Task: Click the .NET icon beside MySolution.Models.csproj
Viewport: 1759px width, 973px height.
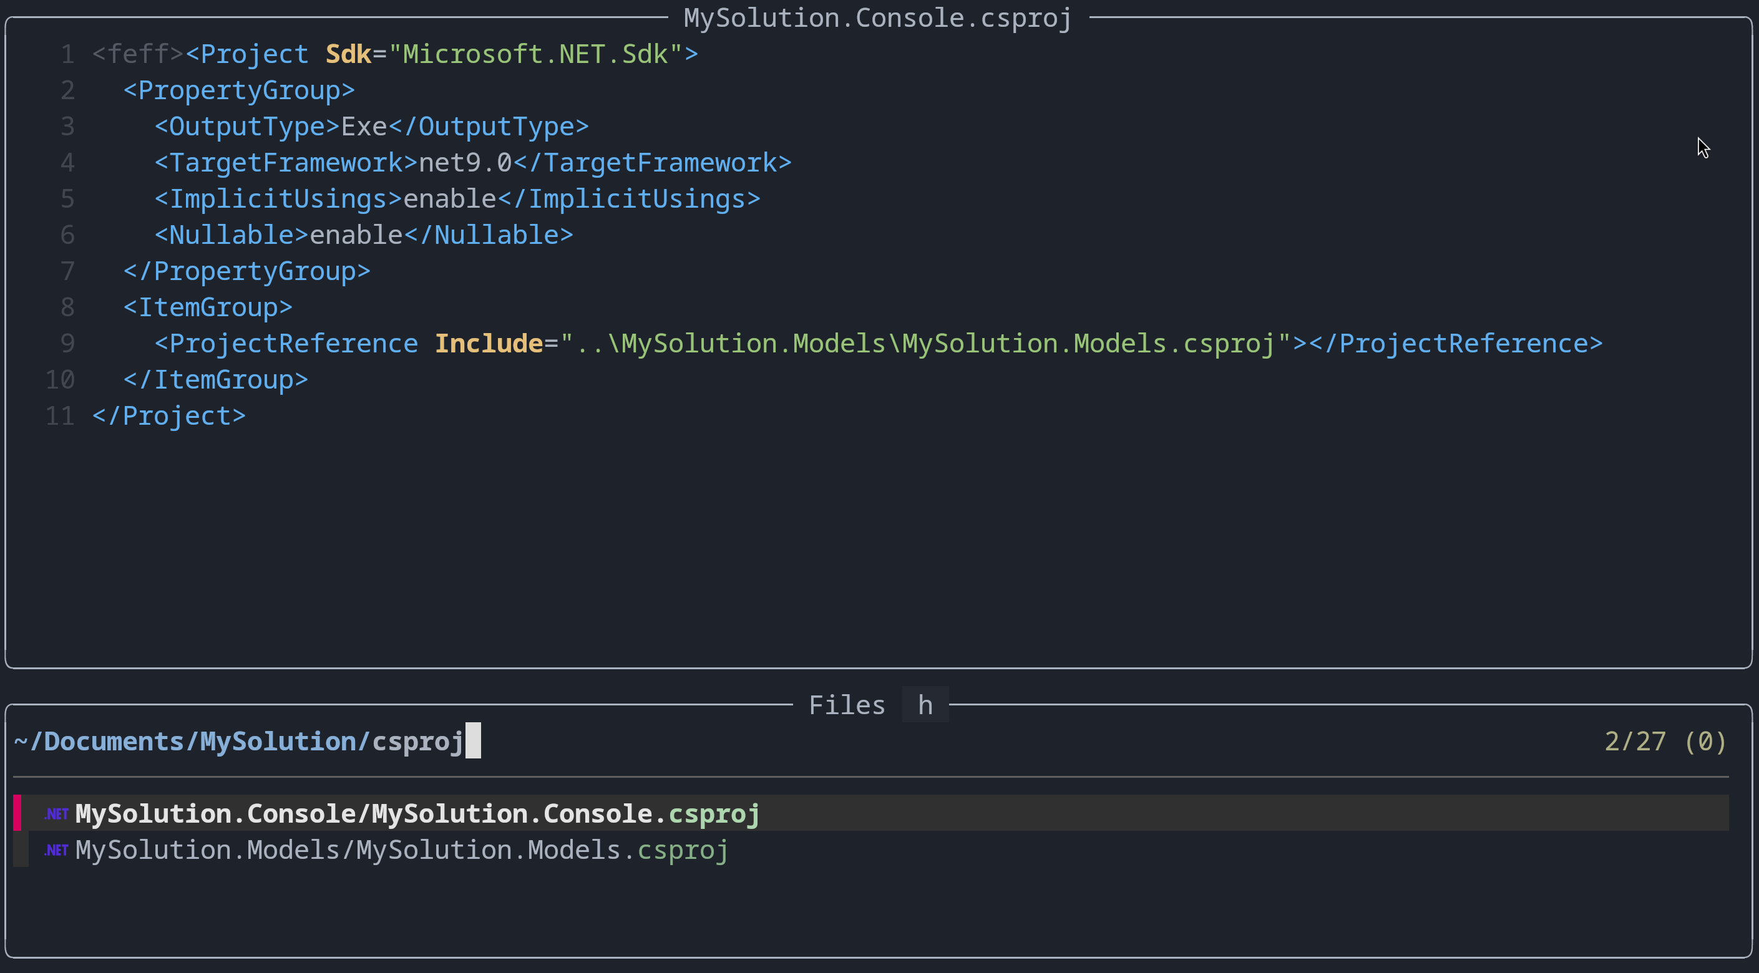Action: point(56,850)
